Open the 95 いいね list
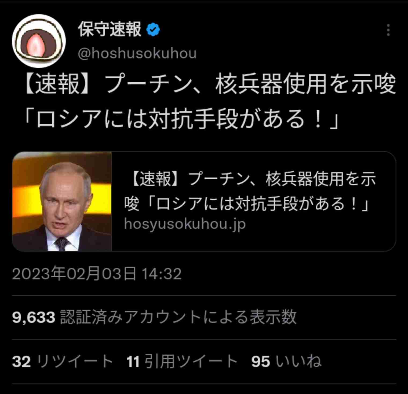The image size is (408, 394). [x=286, y=361]
